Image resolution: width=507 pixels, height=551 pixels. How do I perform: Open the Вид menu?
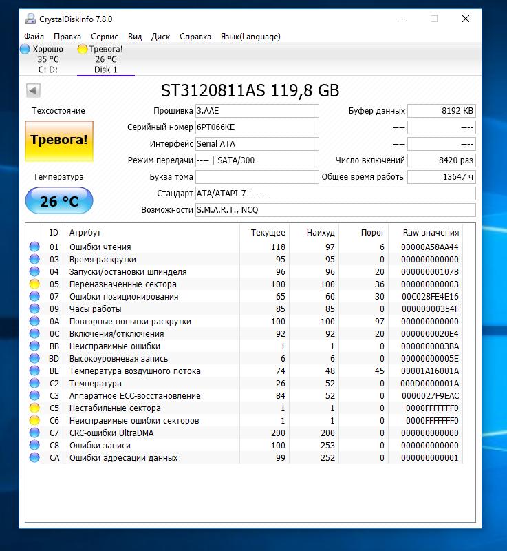coord(135,37)
